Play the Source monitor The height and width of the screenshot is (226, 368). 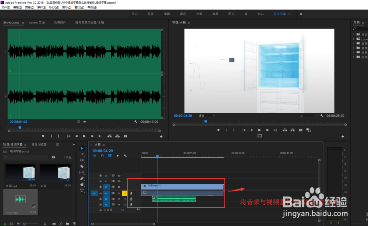click(x=84, y=136)
